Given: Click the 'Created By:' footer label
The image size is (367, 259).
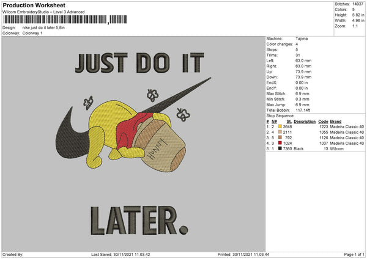Looking at the screenshot, I should pyautogui.click(x=13, y=255).
